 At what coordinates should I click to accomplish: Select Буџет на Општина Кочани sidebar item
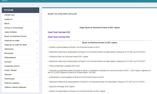[x=21, y=36]
